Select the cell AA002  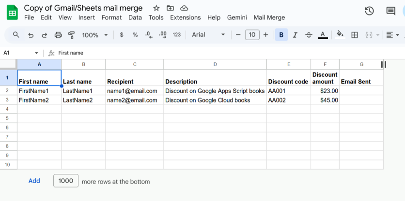pos(289,100)
